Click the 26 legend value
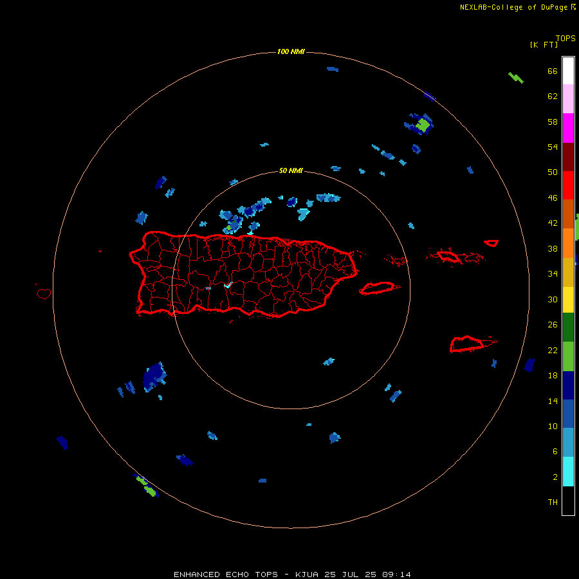This screenshot has width=579, height=579. 553,325
